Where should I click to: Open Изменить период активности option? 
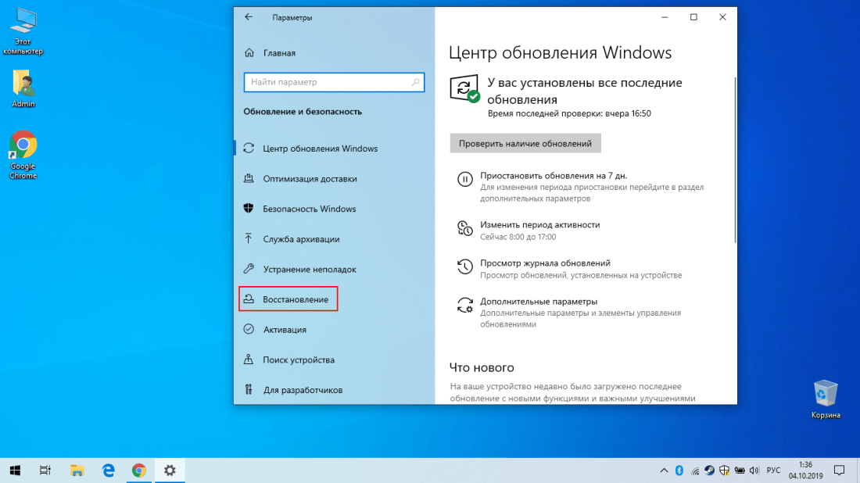[539, 224]
